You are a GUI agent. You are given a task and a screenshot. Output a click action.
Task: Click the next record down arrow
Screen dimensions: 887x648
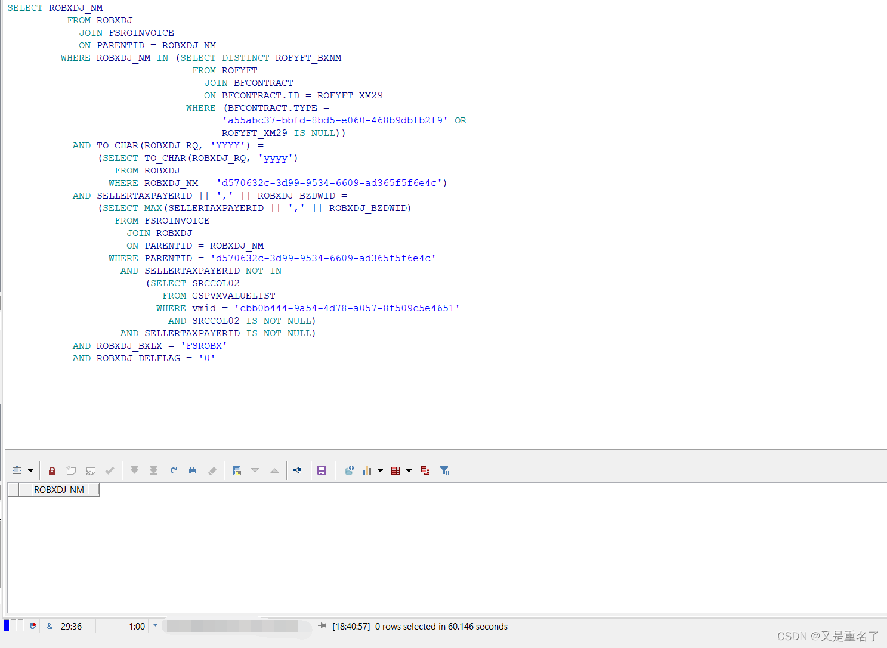coord(255,470)
